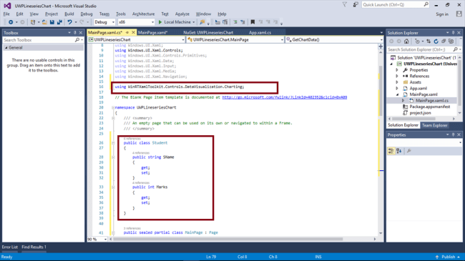The height and width of the screenshot is (261, 465).
Task: Open the Analyze menu
Action: pos(182,14)
